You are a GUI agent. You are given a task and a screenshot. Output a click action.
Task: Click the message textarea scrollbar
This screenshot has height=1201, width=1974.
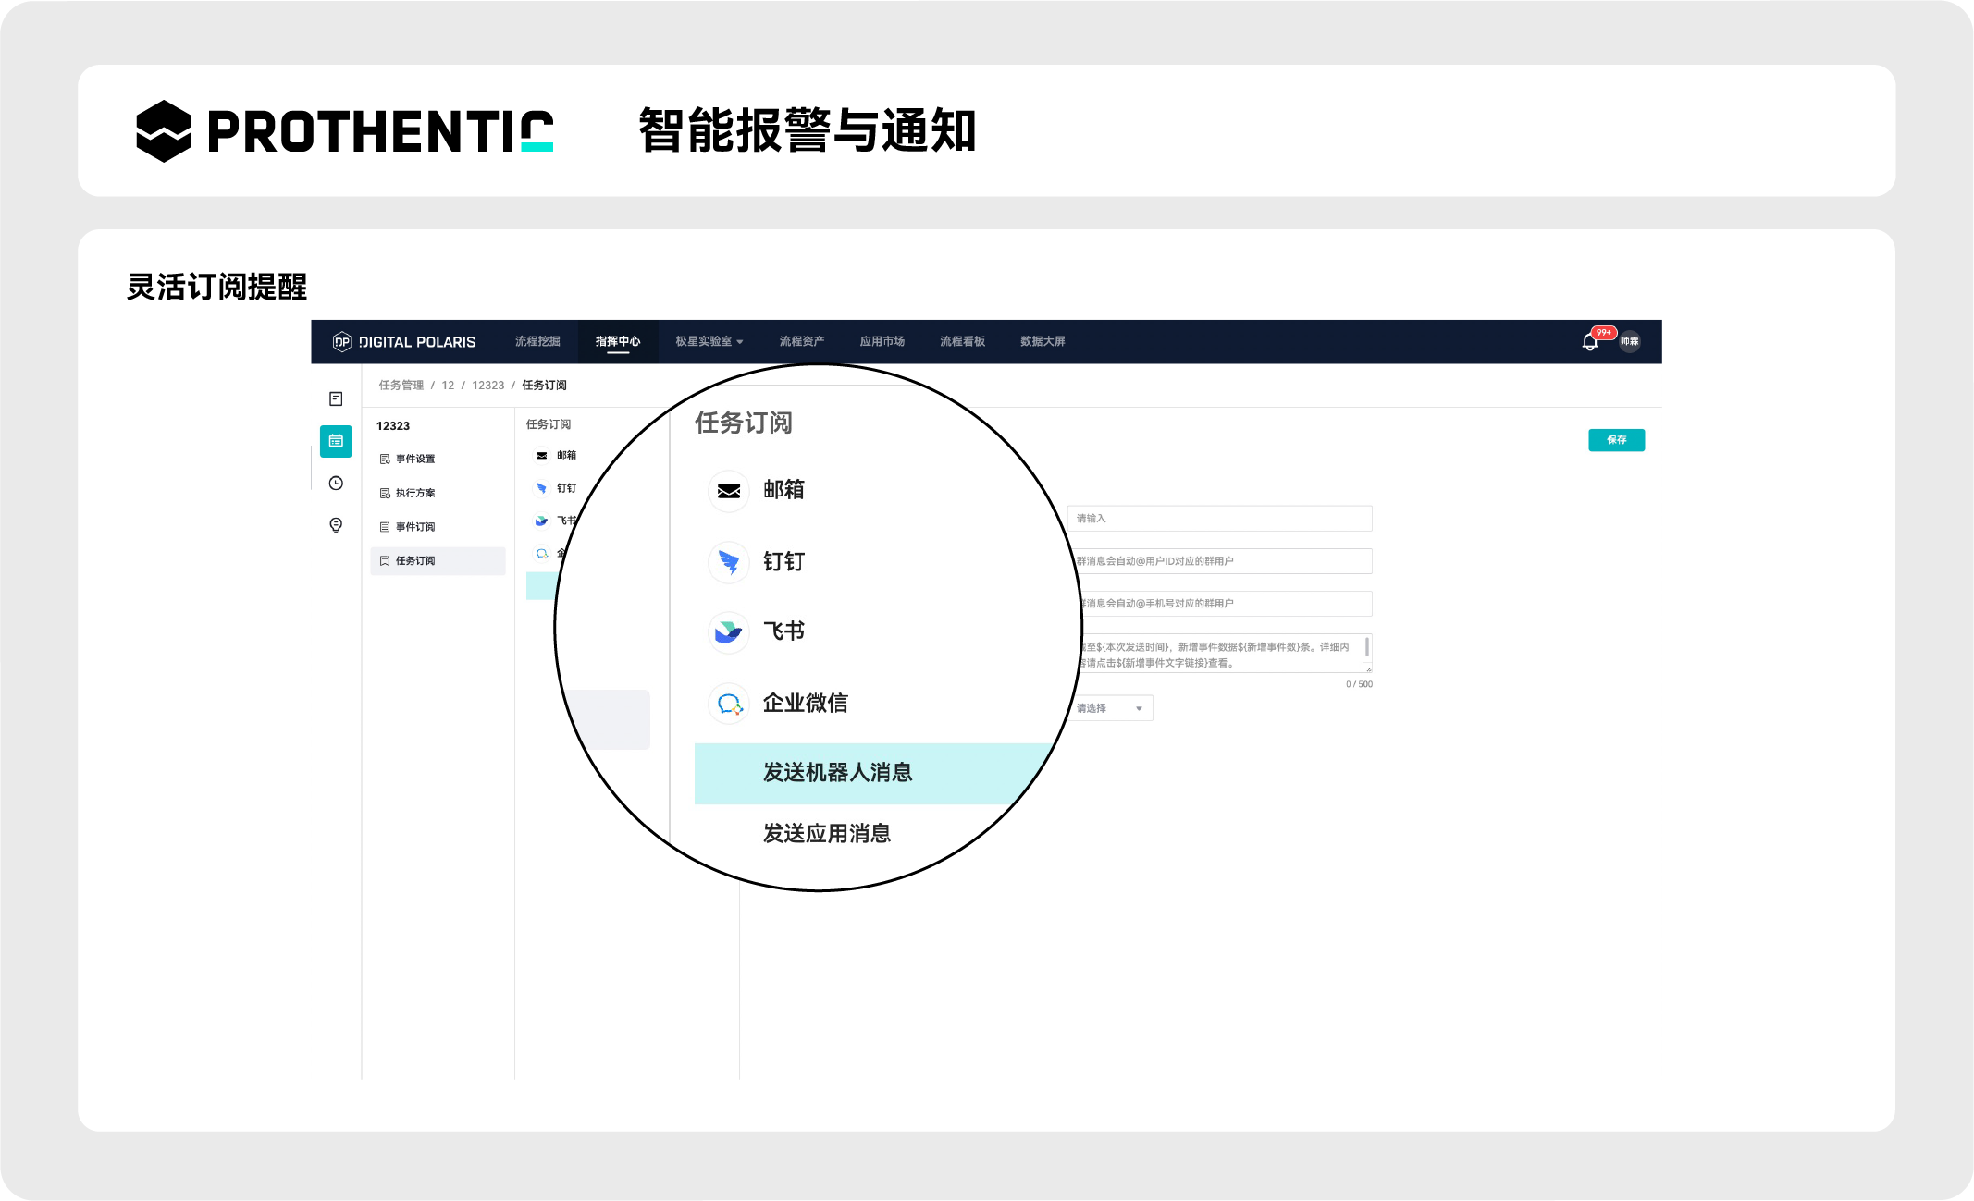point(1367,647)
